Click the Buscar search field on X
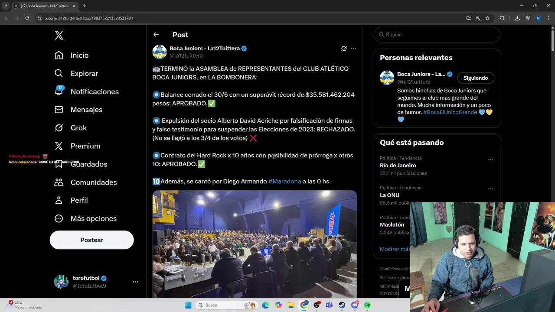Viewport: 555px width, 312px height. tap(437, 35)
